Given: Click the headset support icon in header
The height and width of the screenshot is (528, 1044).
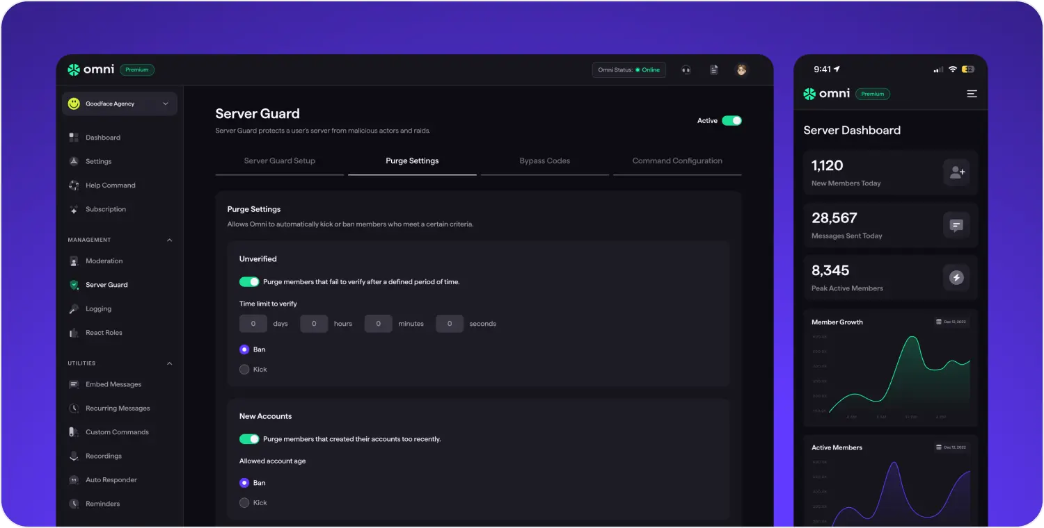Looking at the screenshot, I should click(x=686, y=69).
